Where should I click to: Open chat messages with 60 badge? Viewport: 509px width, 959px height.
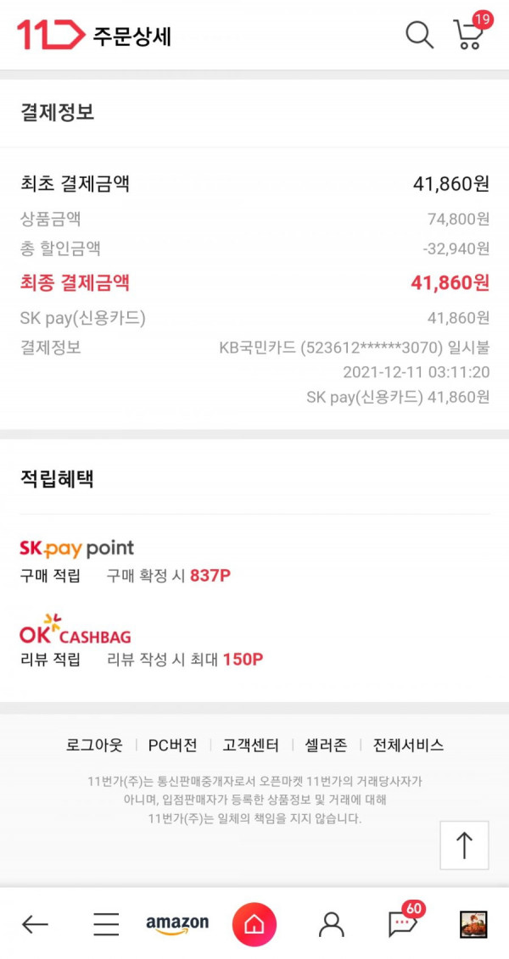(404, 922)
